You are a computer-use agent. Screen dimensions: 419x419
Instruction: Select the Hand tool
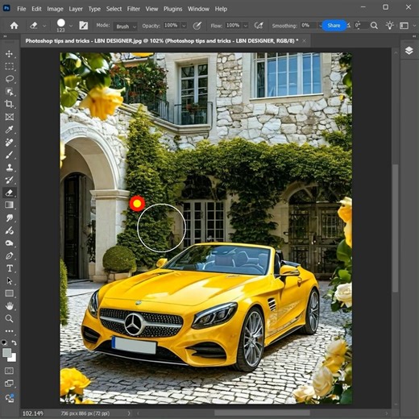(10, 306)
